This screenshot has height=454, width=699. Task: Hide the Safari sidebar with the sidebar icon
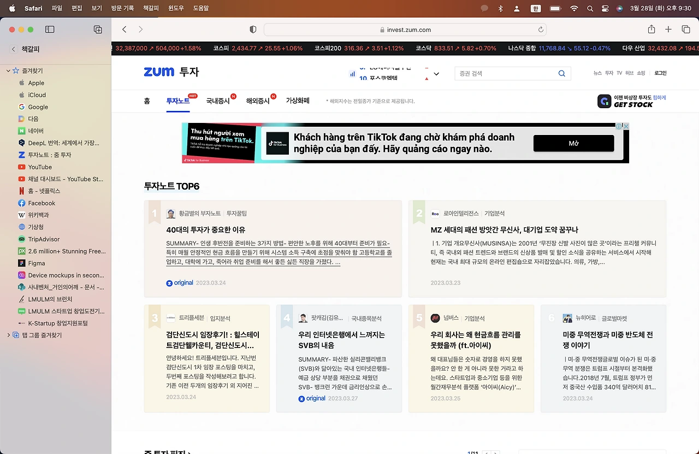tap(50, 30)
